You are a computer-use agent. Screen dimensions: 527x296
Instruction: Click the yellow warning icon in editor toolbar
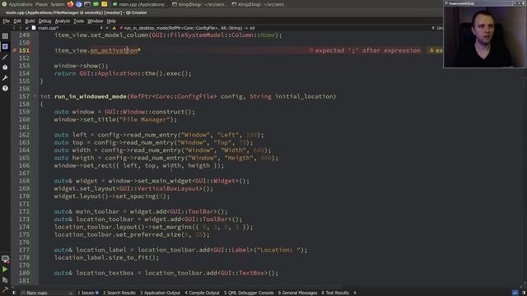[x=114, y=28]
